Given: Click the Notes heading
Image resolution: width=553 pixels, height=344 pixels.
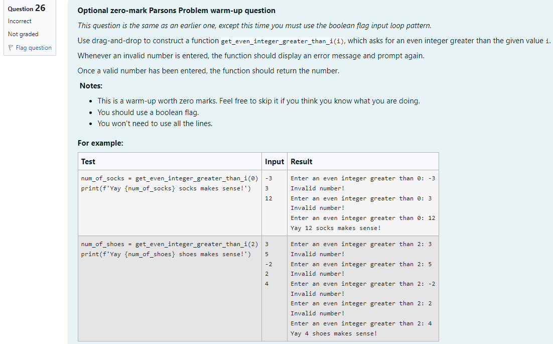Looking at the screenshot, I should click(91, 85).
